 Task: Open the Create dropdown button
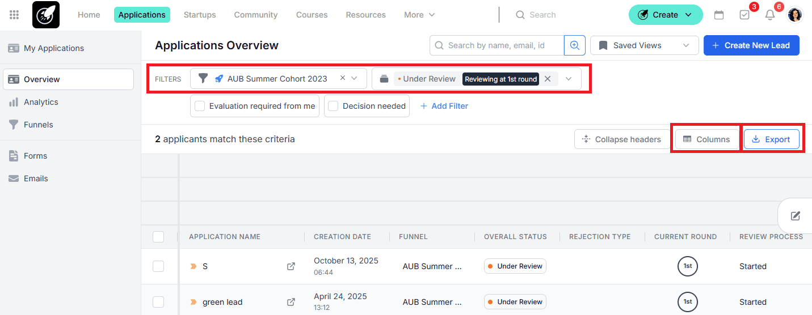point(666,15)
